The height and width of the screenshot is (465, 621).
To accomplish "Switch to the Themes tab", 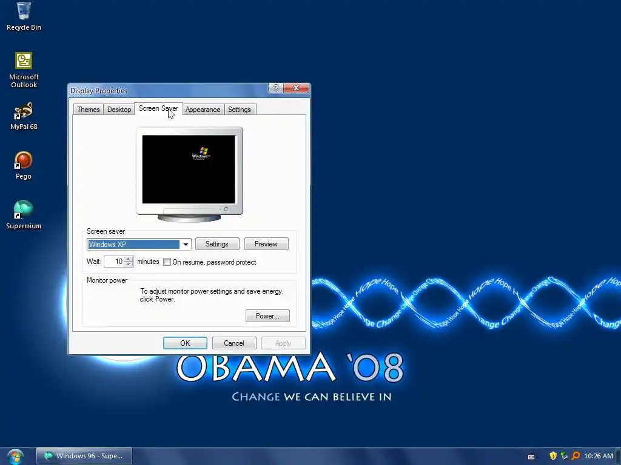I will 89,110.
